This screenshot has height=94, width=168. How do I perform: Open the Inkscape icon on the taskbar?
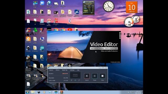click(39, 92)
